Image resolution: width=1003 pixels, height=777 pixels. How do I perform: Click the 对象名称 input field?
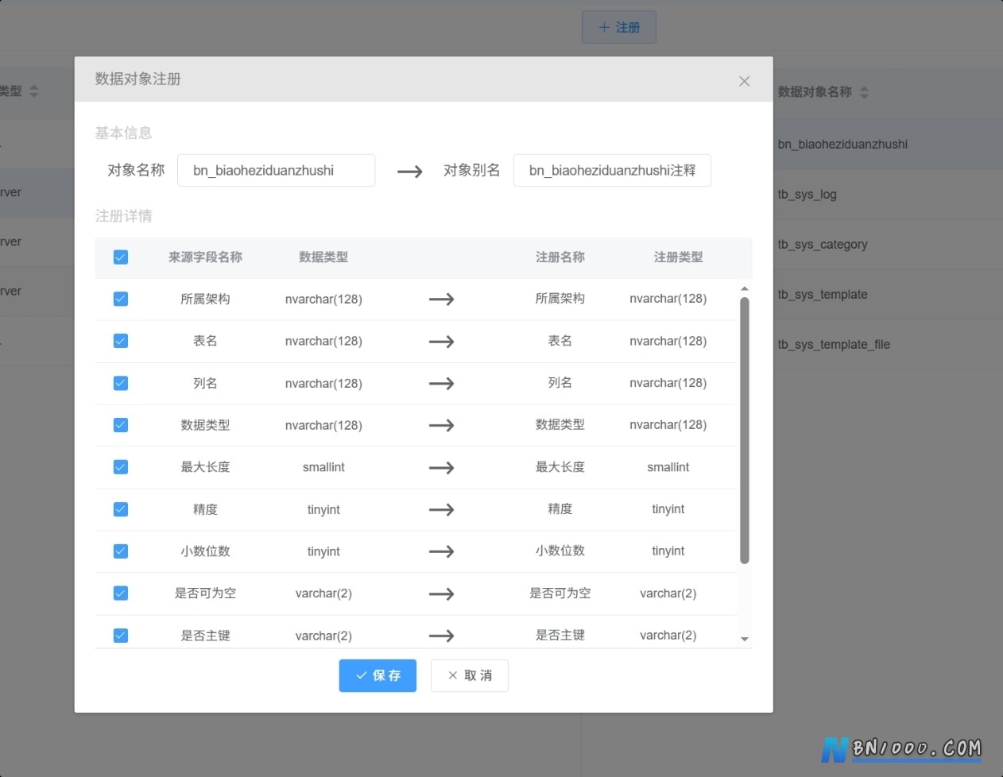(276, 170)
